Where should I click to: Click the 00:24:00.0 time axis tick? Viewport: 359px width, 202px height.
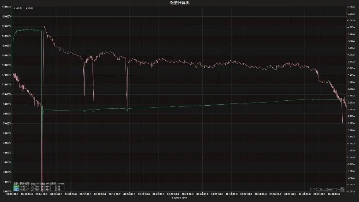click(x=187, y=194)
